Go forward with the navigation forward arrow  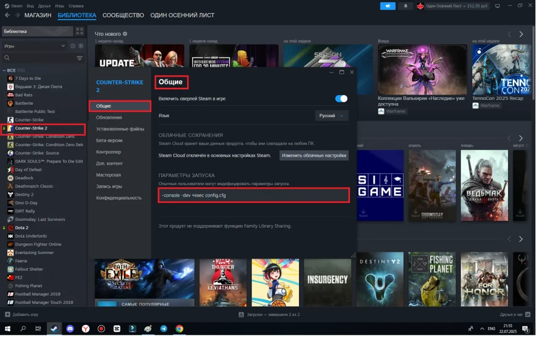coord(17,15)
